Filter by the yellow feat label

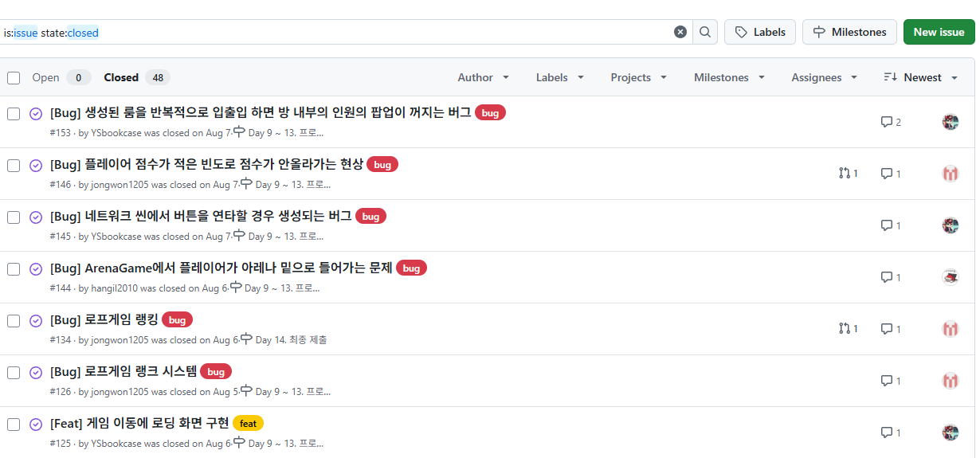(248, 423)
